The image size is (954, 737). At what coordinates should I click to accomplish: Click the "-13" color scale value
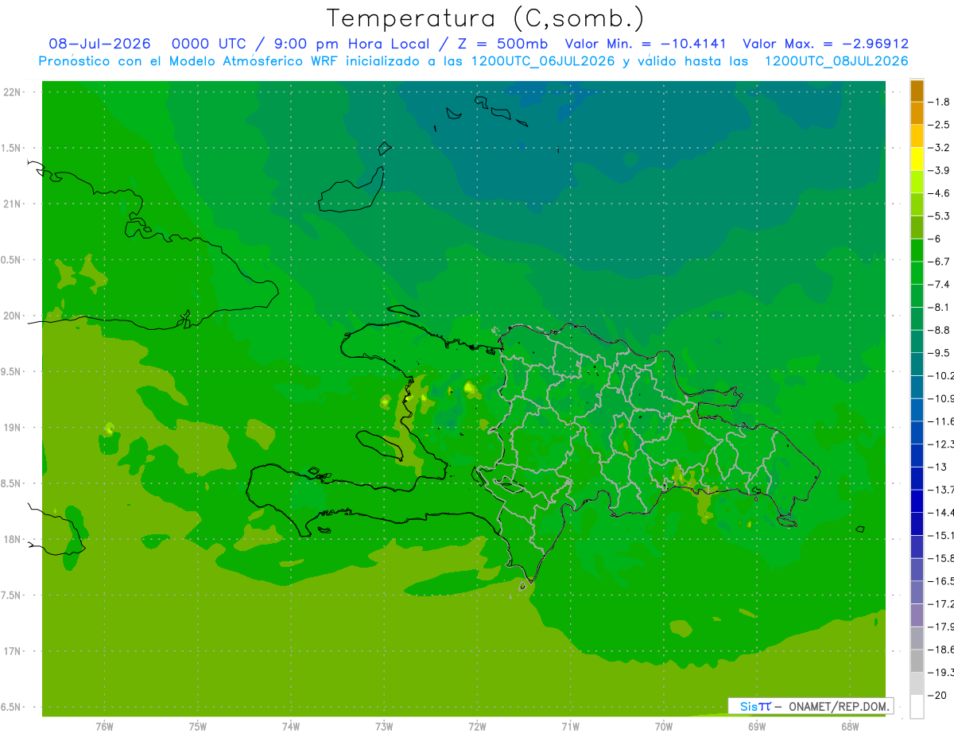tap(938, 467)
